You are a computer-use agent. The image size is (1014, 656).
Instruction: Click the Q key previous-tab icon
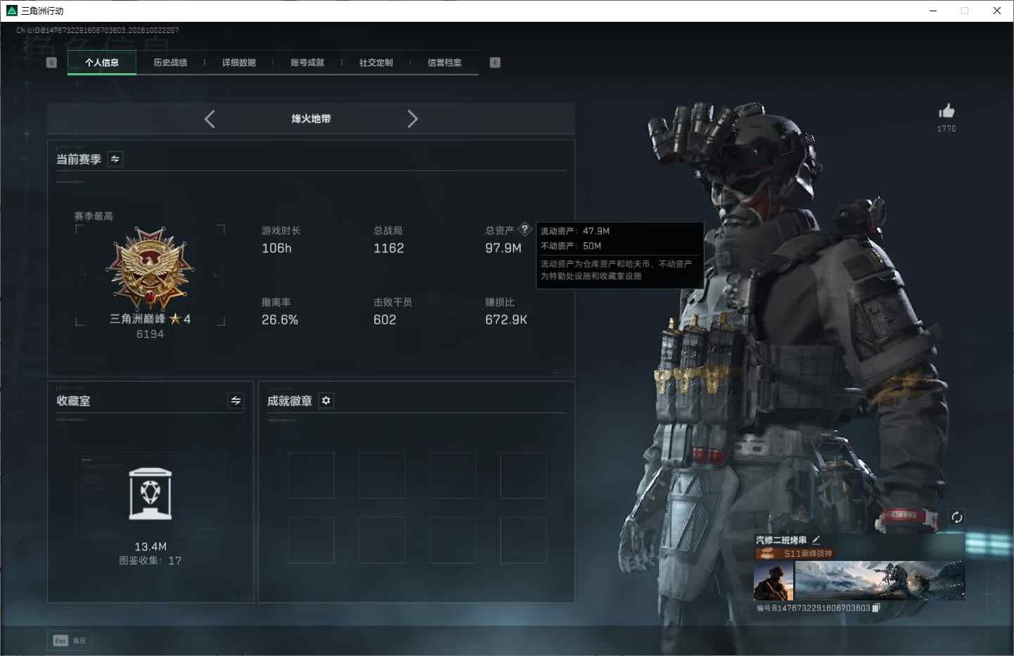tap(51, 63)
